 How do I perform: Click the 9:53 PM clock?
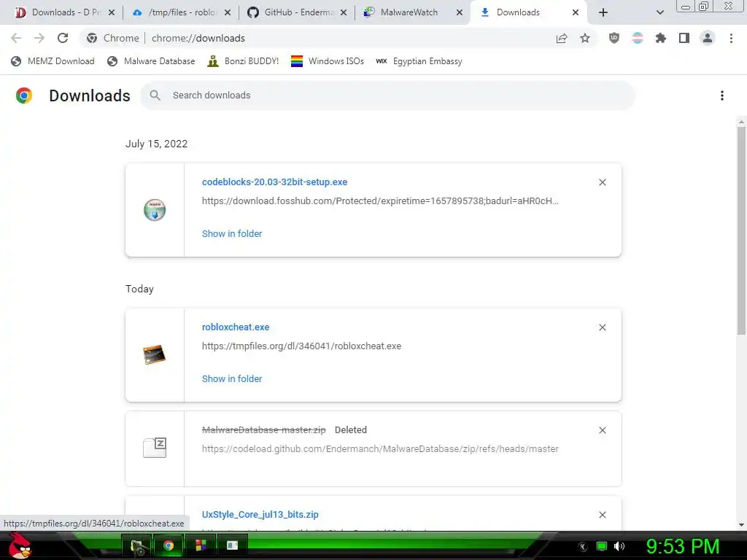point(682,546)
